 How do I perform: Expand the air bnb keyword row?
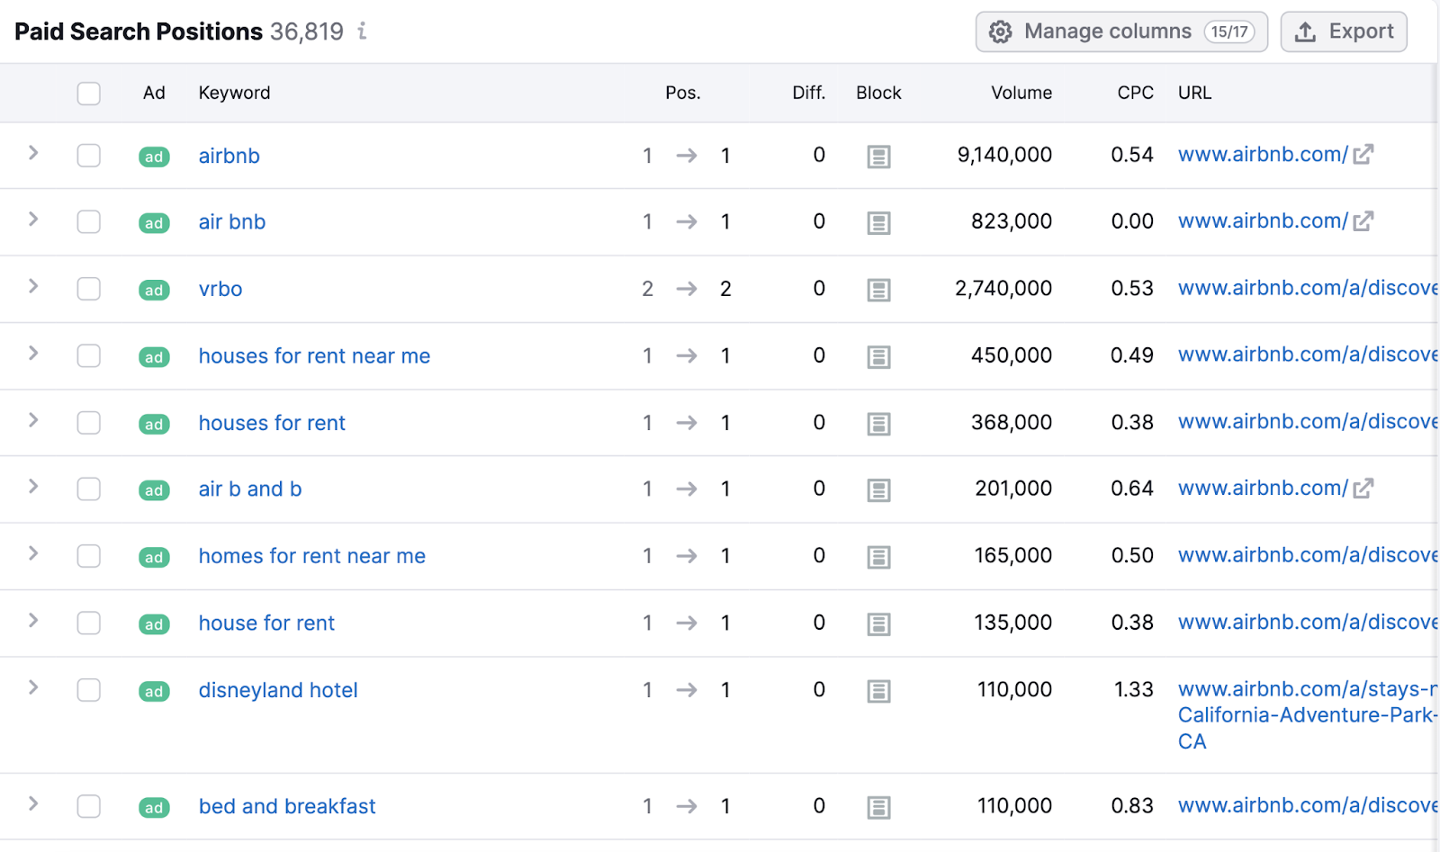(33, 219)
